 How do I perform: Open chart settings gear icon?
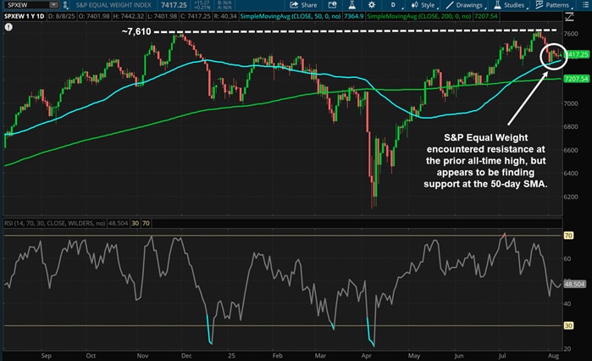372,5
